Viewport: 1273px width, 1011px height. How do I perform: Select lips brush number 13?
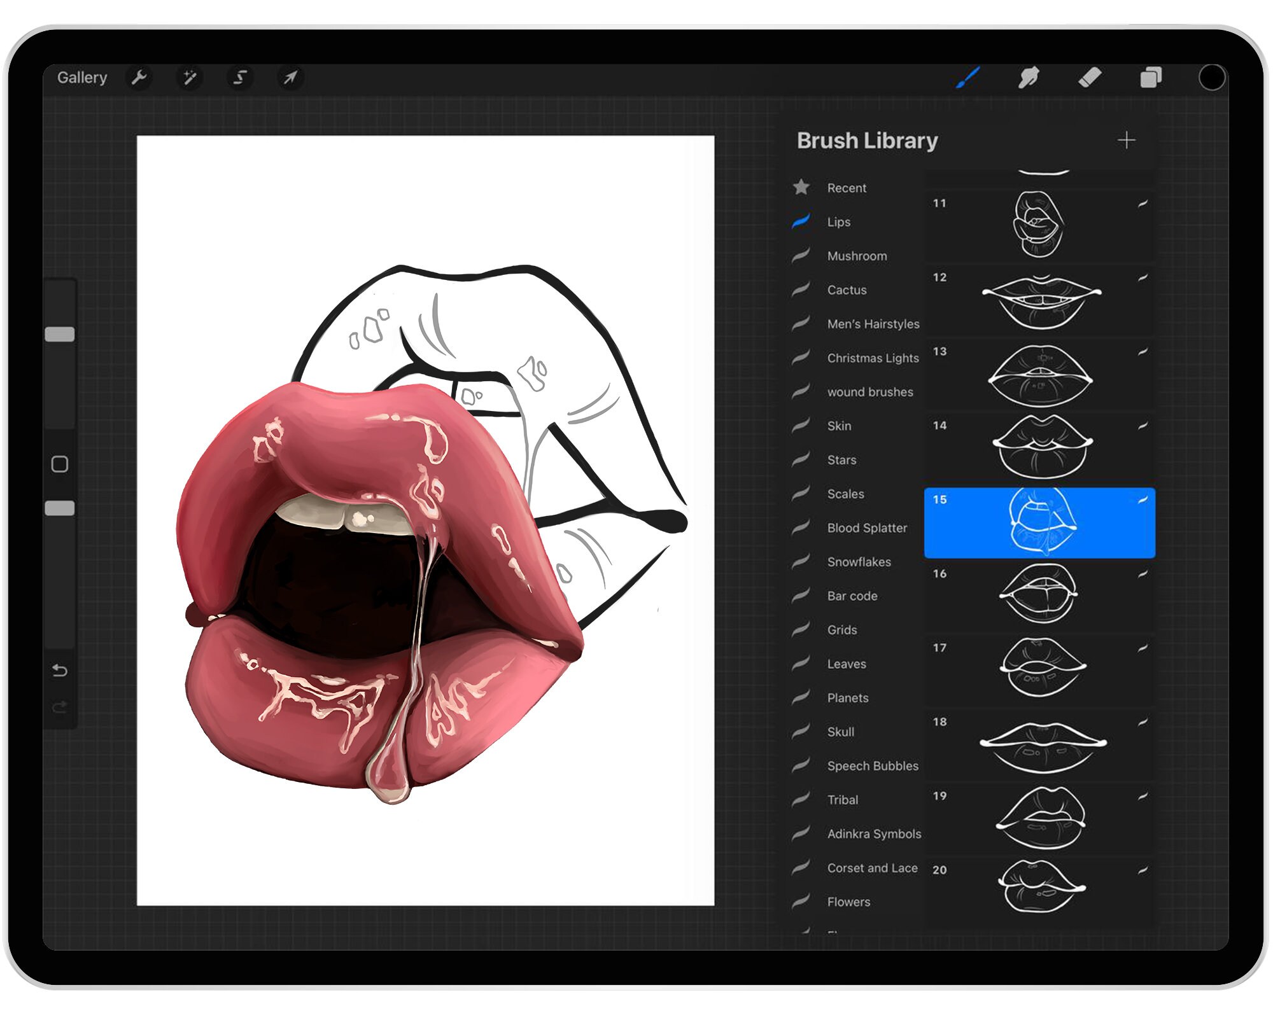pyautogui.click(x=1039, y=375)
